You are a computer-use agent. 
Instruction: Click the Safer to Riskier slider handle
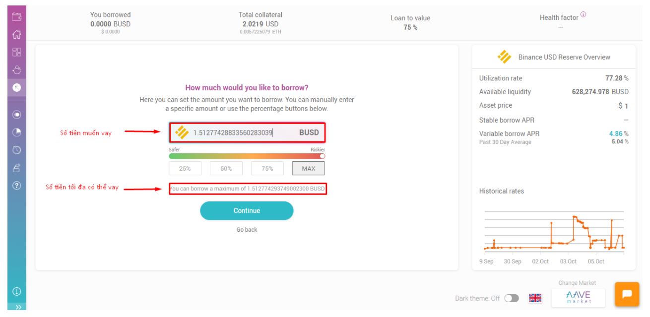click(x=322, y=155)
